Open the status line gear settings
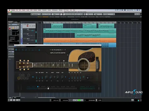Screen dimensions: 149x111 (141, 17)
